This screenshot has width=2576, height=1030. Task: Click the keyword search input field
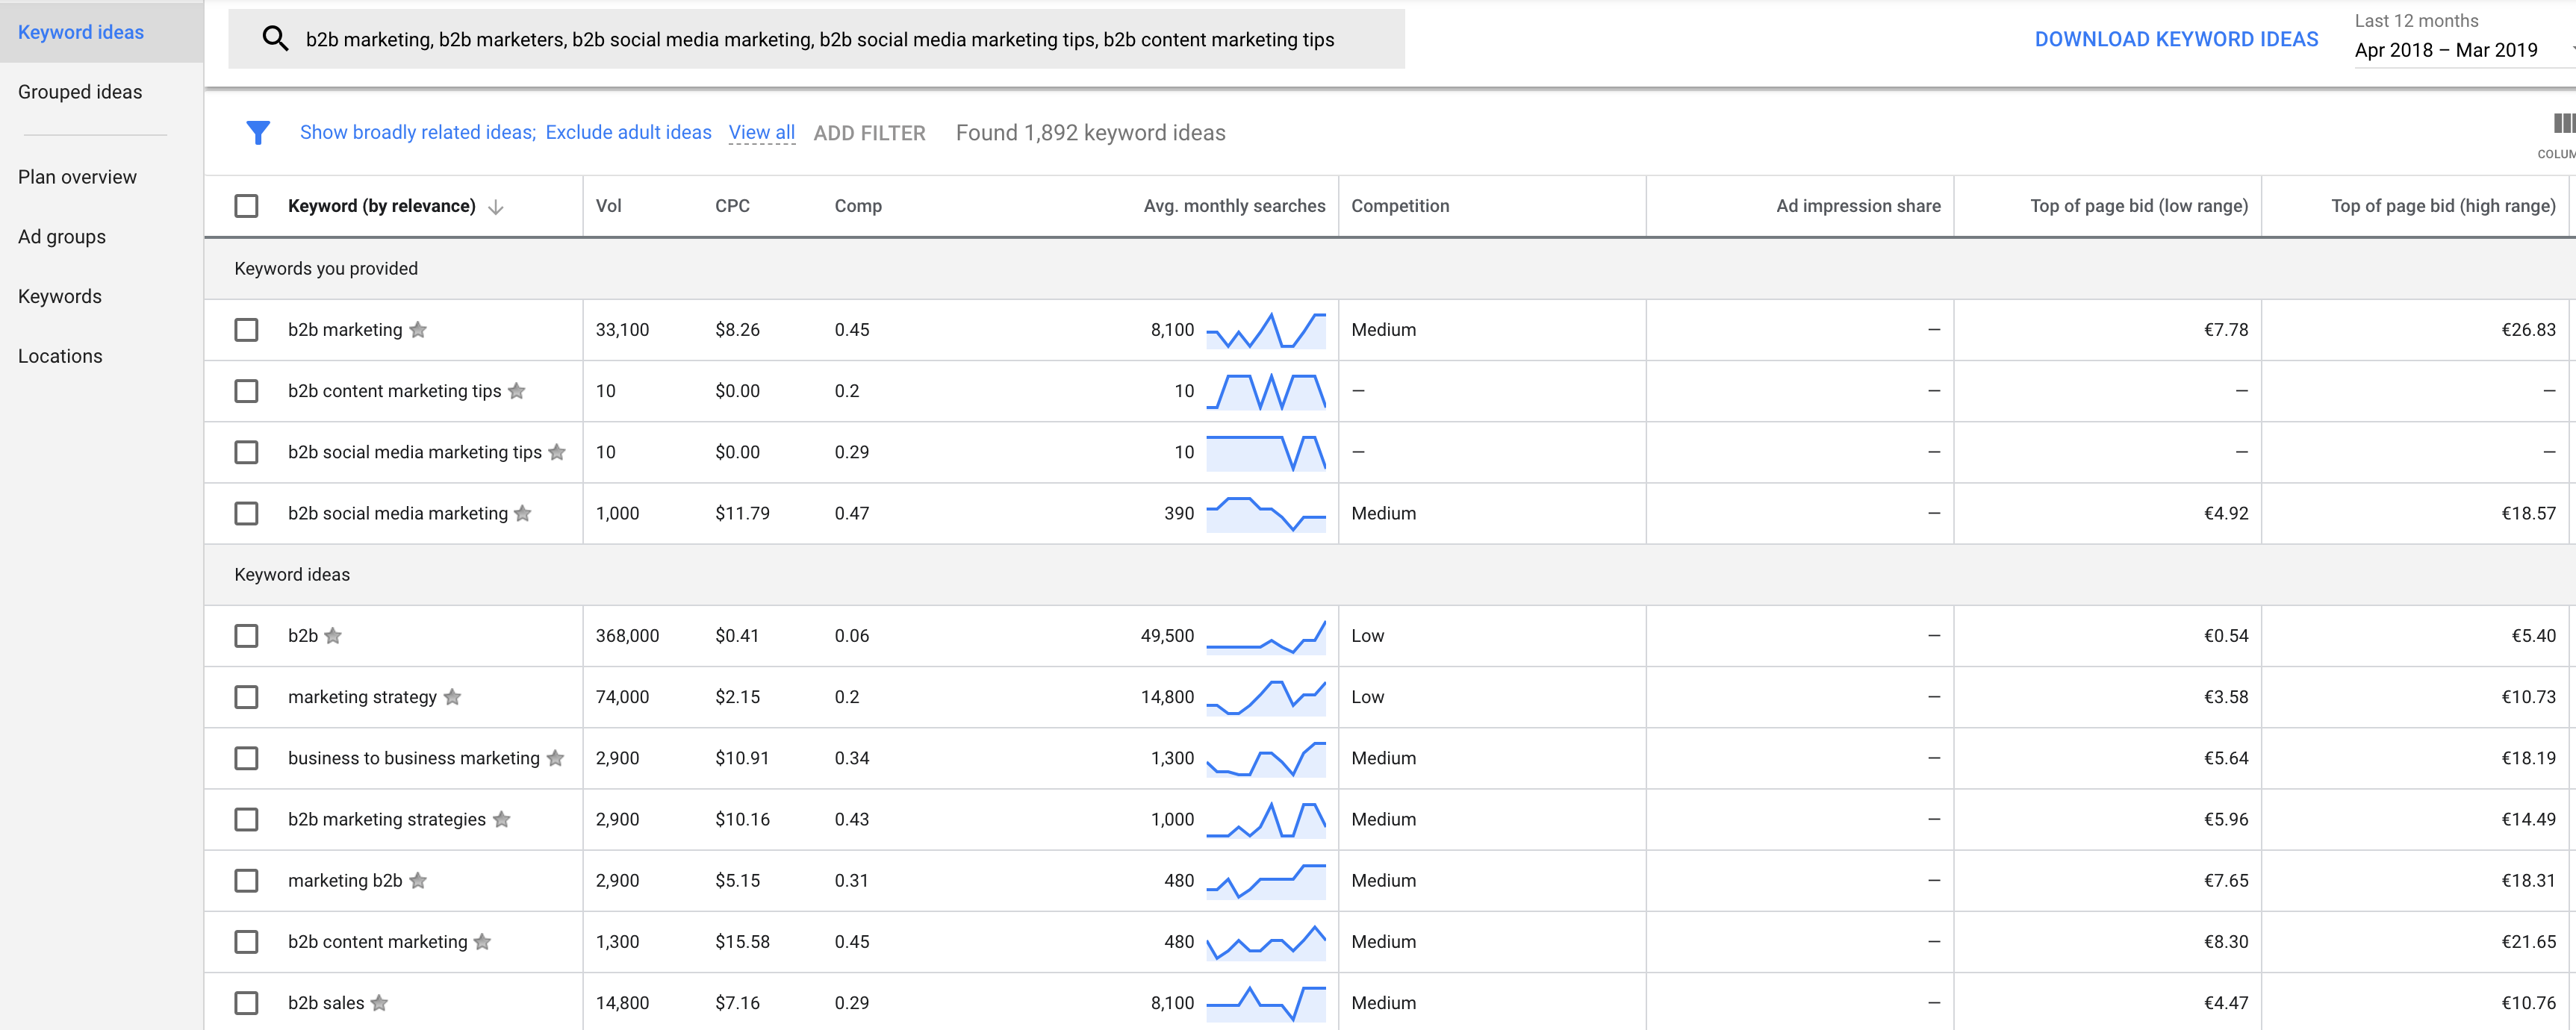[816, 39]
